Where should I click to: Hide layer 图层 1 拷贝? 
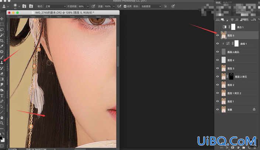click(x=218, y=52)
